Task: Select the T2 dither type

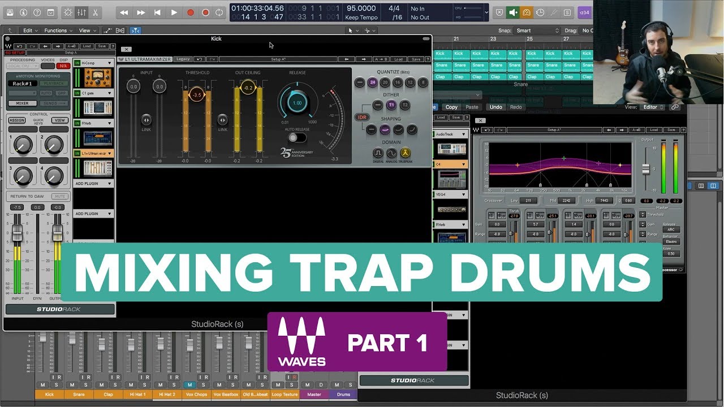Action: pos(404,105)
